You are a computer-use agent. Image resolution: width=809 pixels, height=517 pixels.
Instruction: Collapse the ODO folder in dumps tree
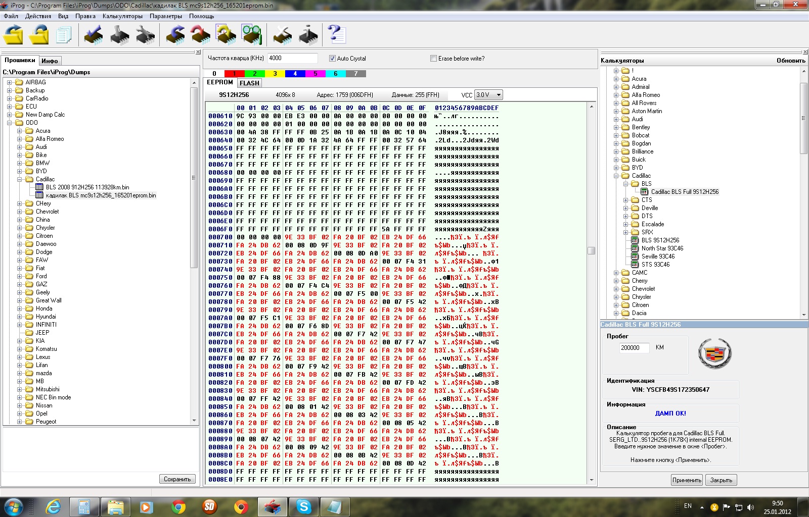[10, 123]
